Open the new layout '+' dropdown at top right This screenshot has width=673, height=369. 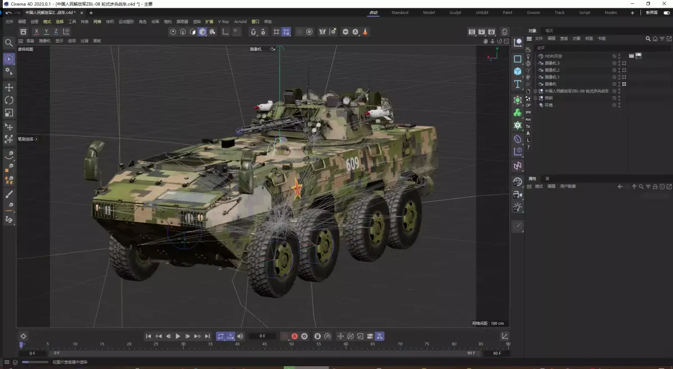click(633, 12)
